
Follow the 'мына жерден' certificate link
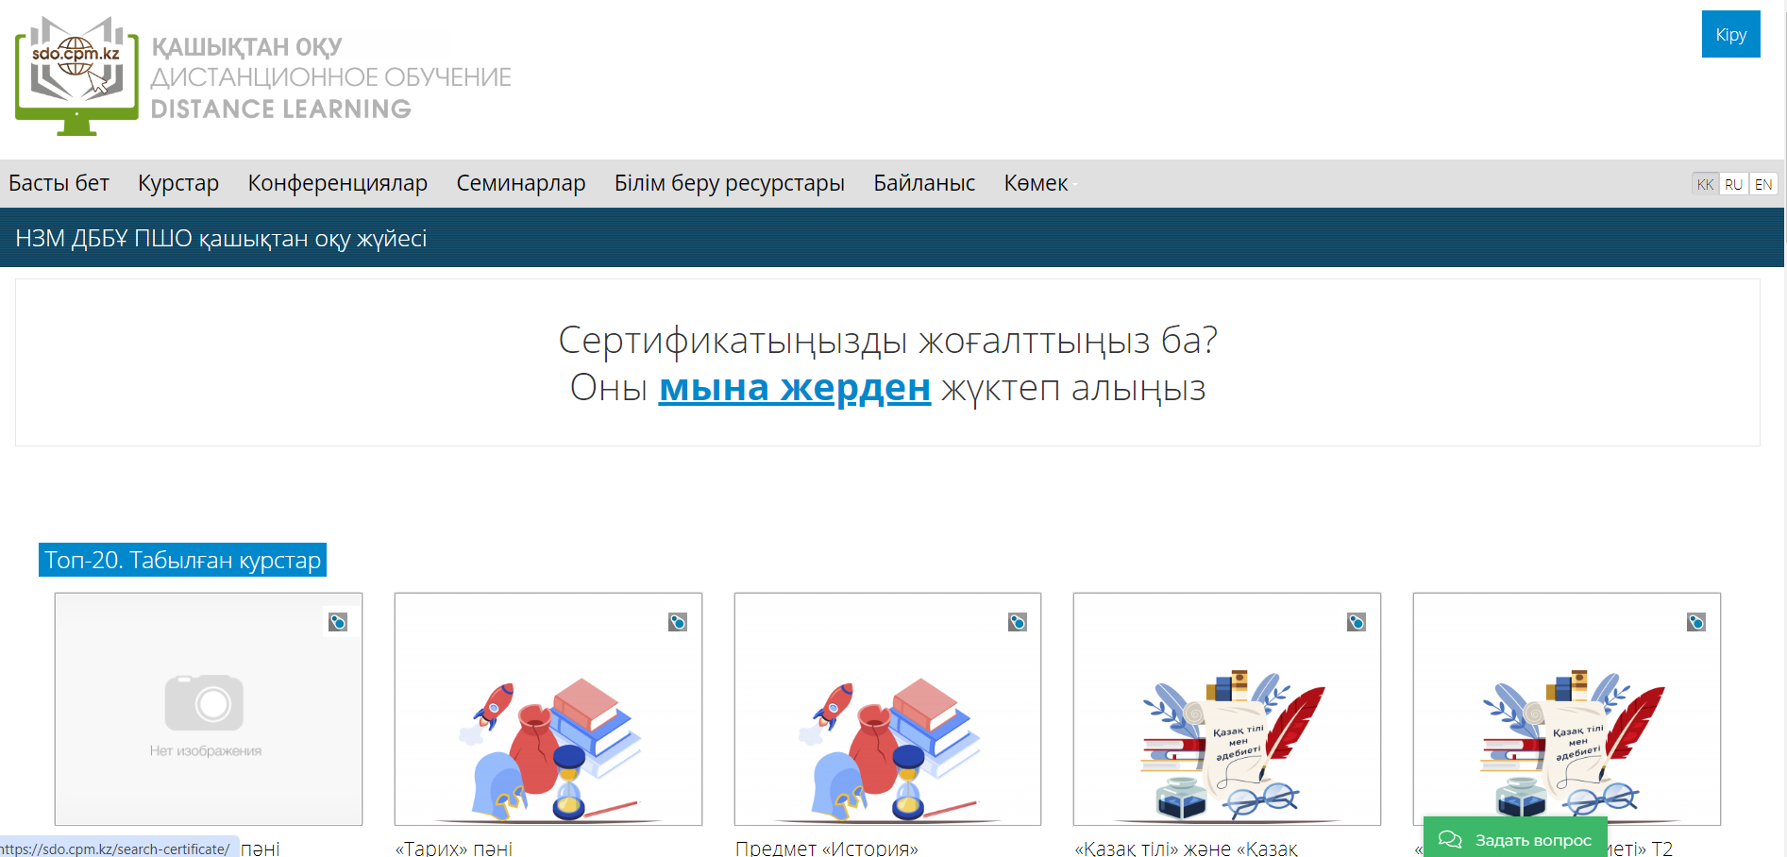point(795,388)
